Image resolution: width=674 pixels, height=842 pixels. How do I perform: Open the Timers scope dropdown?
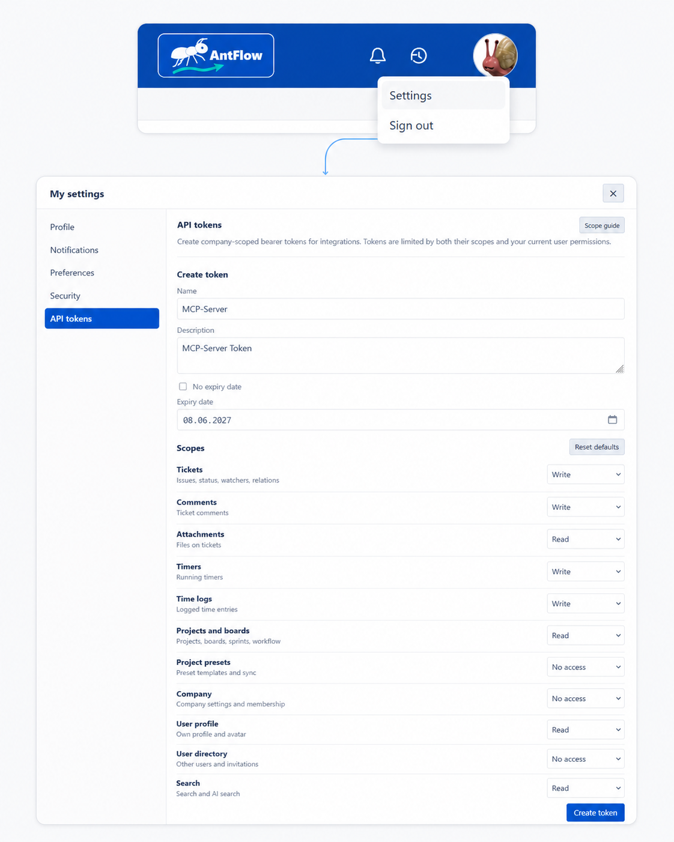pyautogui.click(x=586, y=572)
